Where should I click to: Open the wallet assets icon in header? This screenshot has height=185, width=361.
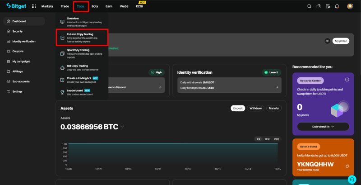(319, 6)
